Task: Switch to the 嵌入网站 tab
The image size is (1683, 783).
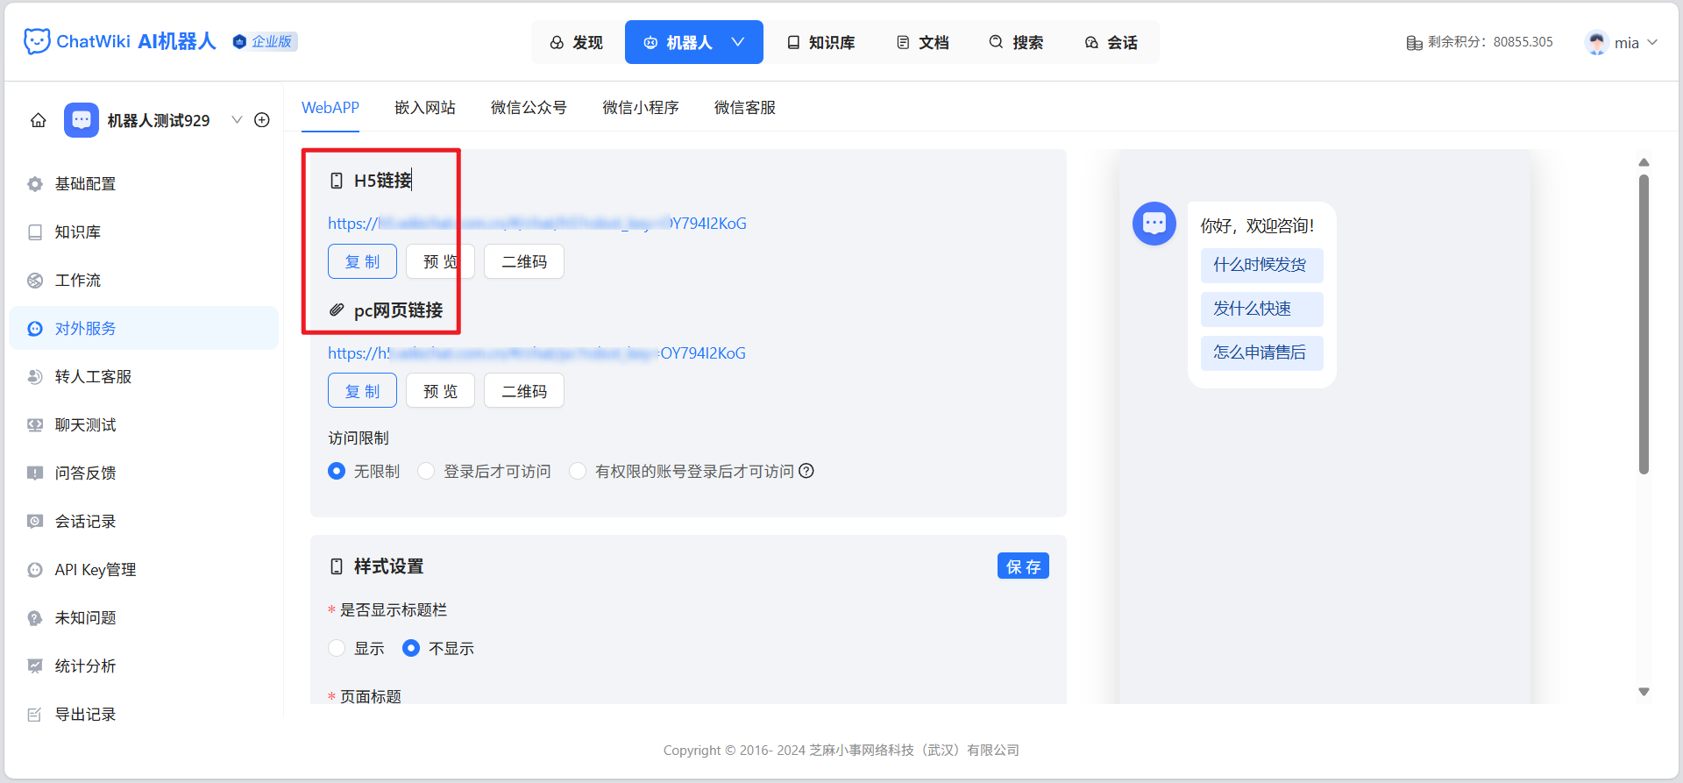Action: (425, 108)
